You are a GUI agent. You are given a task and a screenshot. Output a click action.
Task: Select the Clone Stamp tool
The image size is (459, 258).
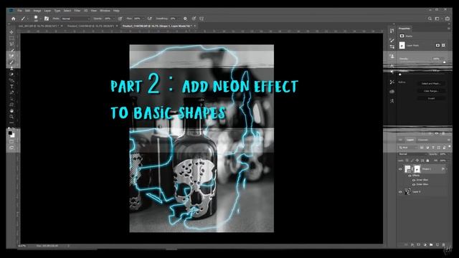pyautogui.click(x=11, y=69)
